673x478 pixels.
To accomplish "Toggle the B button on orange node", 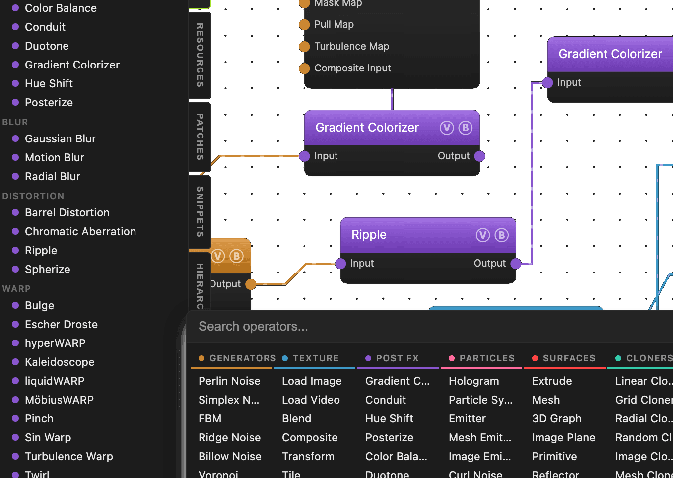I will coord(236,256).
